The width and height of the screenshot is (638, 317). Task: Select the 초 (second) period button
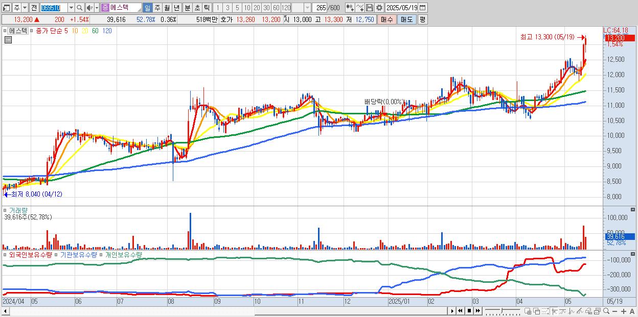(197, 8)
